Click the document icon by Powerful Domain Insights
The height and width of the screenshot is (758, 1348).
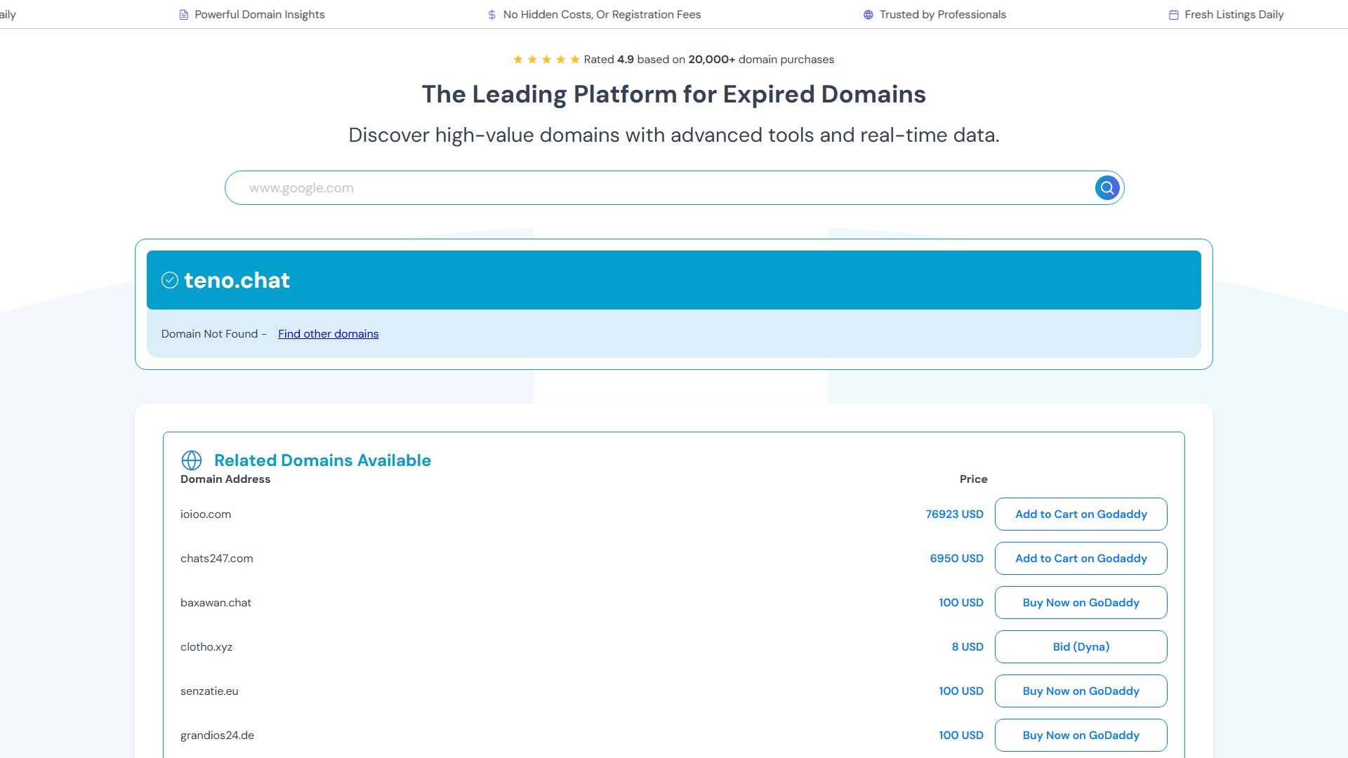coord(184,15)
